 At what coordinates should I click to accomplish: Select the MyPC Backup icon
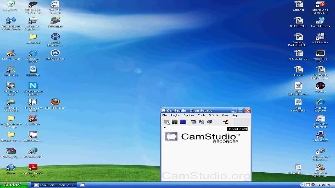pos(55,55)
